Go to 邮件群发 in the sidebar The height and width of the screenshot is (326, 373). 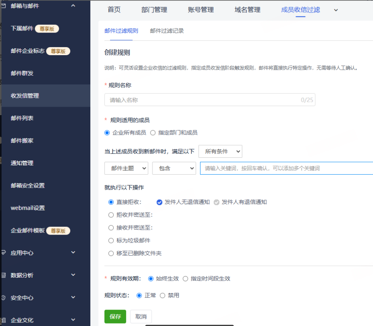click(22, 73)
